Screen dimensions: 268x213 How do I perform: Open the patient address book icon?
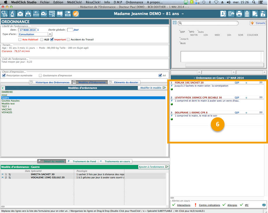point(223,14)
